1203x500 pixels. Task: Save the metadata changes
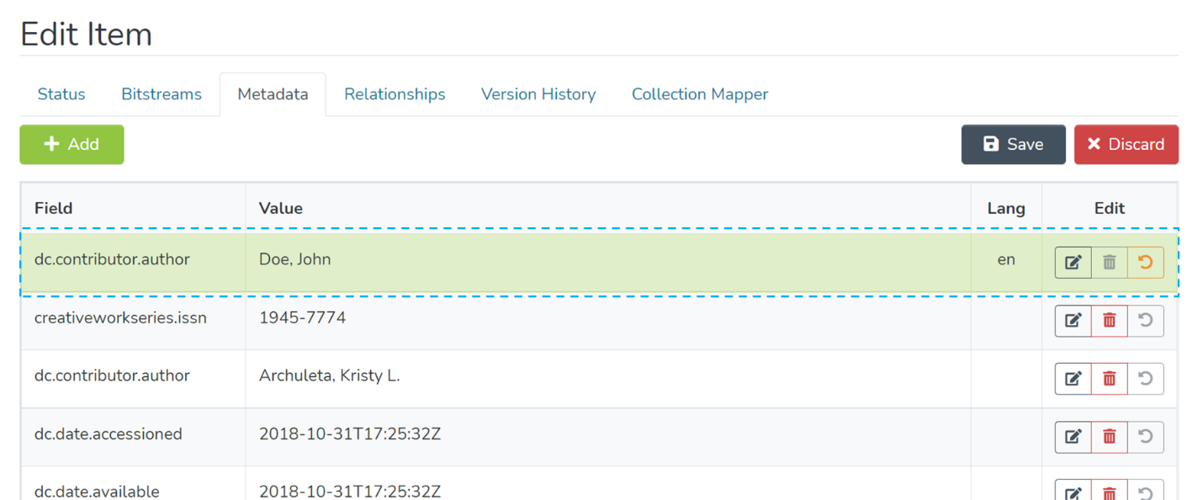pos(1013,145)
